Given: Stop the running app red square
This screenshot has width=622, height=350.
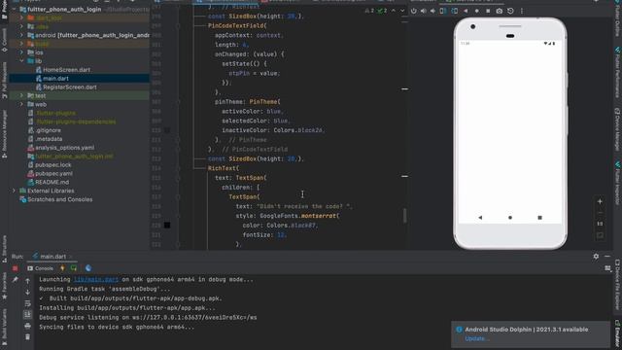Looking at the screenshot, I should click(16, 268).
